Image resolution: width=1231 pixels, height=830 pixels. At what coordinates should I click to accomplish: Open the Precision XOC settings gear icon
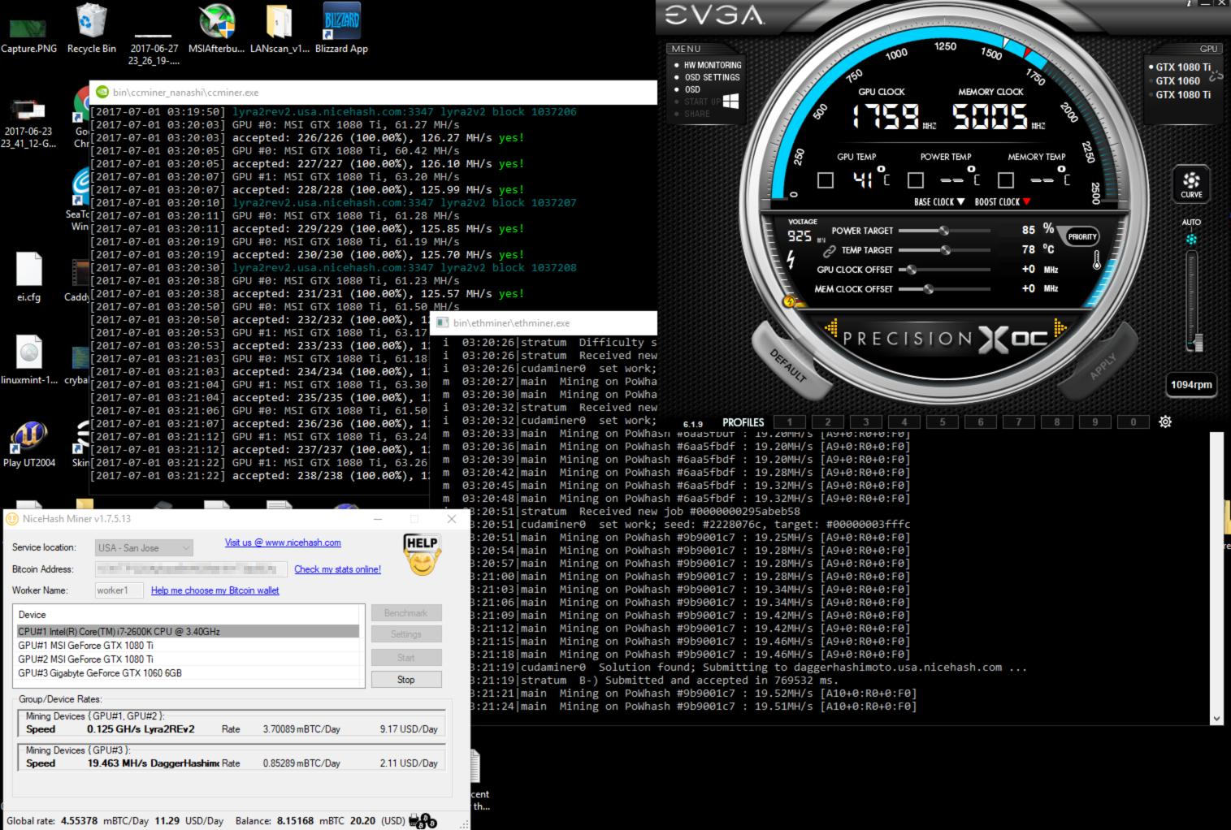[x=1165, y=421]
